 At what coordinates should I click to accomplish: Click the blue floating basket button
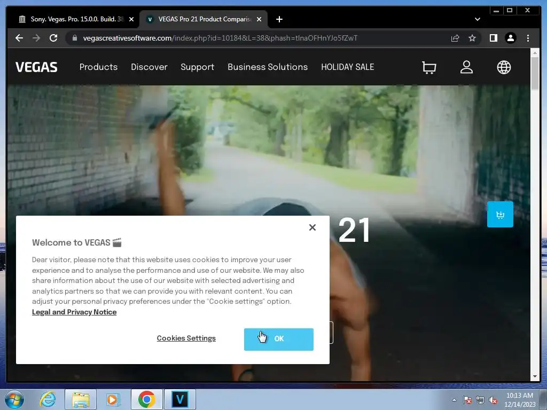point(500,215)
